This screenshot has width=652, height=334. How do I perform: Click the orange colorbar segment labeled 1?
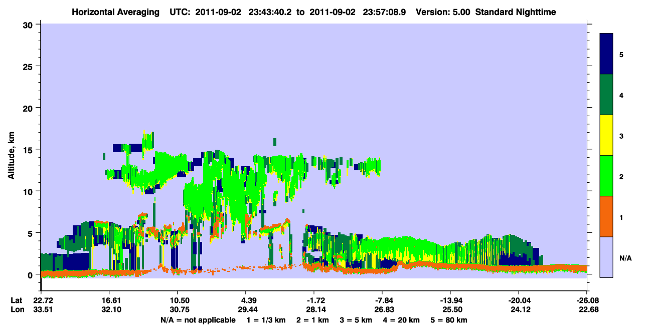pyautogui.click(x=606, y=216)
